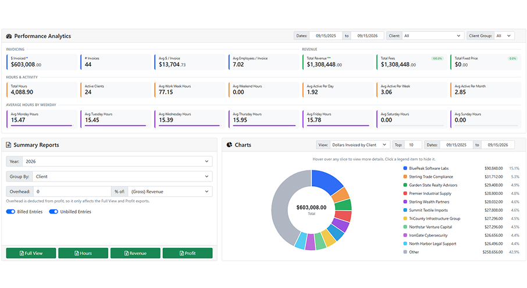Click the analytics start date 09/15/2025 field
The height and width of the screenshot is (288, 527).
click(326, 35)
